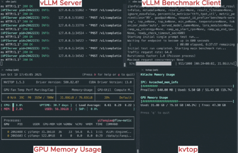Select the top-left vllm (ssh) pane title
The image size is (238, 153).
click(x=11, y=1)
